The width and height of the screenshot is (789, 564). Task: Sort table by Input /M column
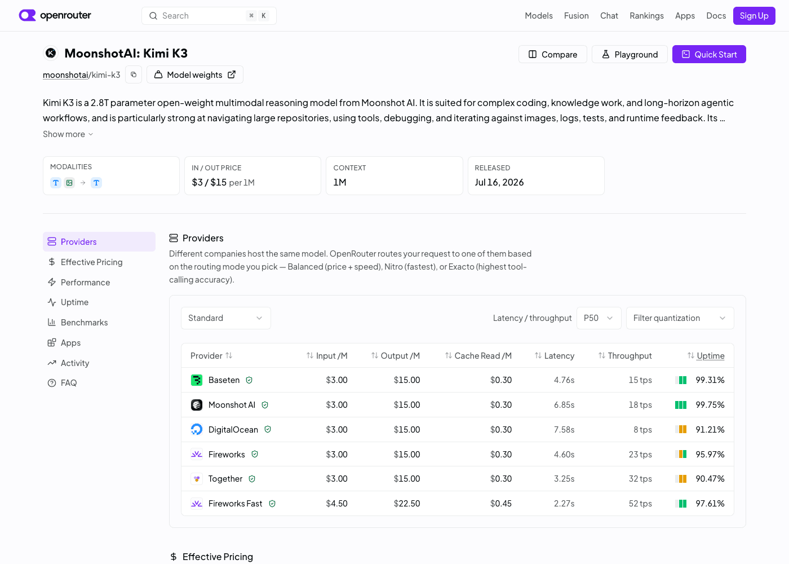click(327, 356)
